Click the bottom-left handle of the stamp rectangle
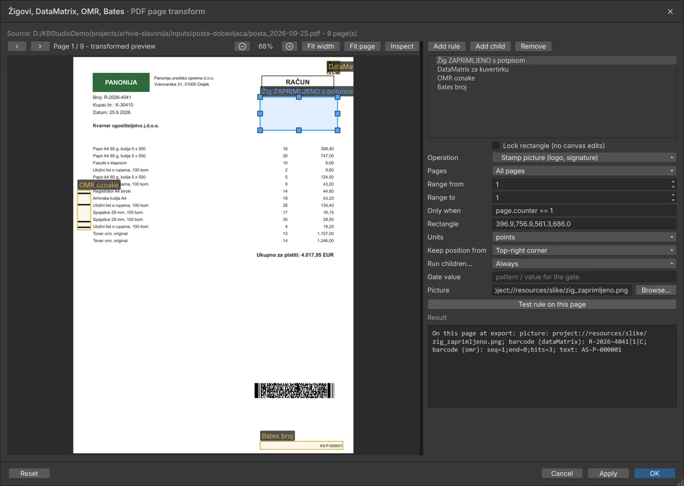The height and width of the screenshot is (486, 684). point(261,130)
